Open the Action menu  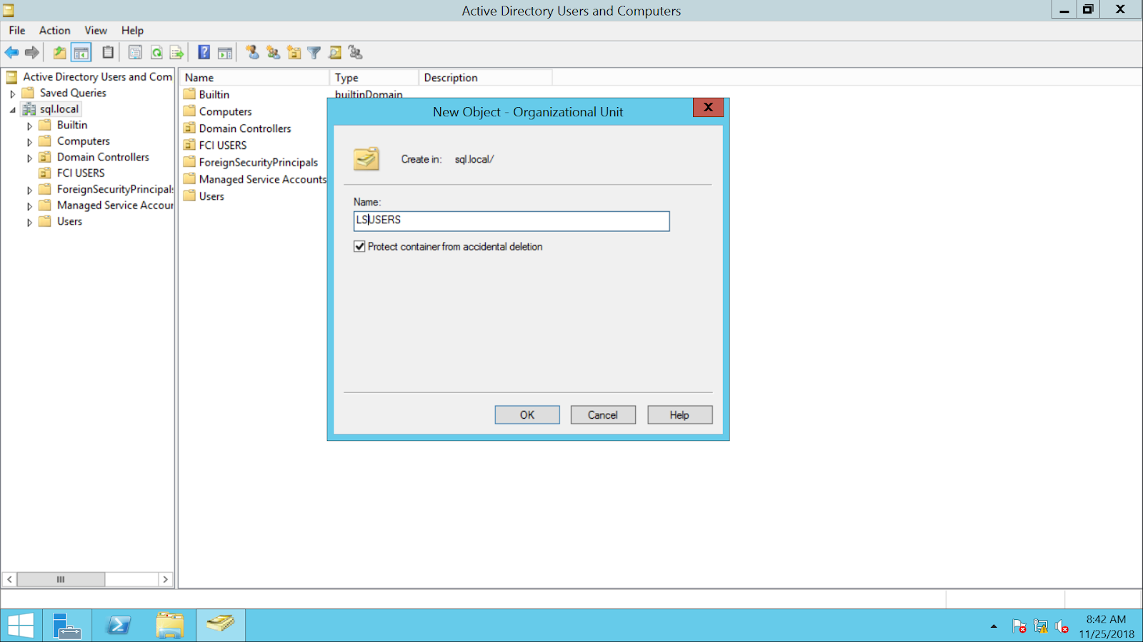coord(54,30)
